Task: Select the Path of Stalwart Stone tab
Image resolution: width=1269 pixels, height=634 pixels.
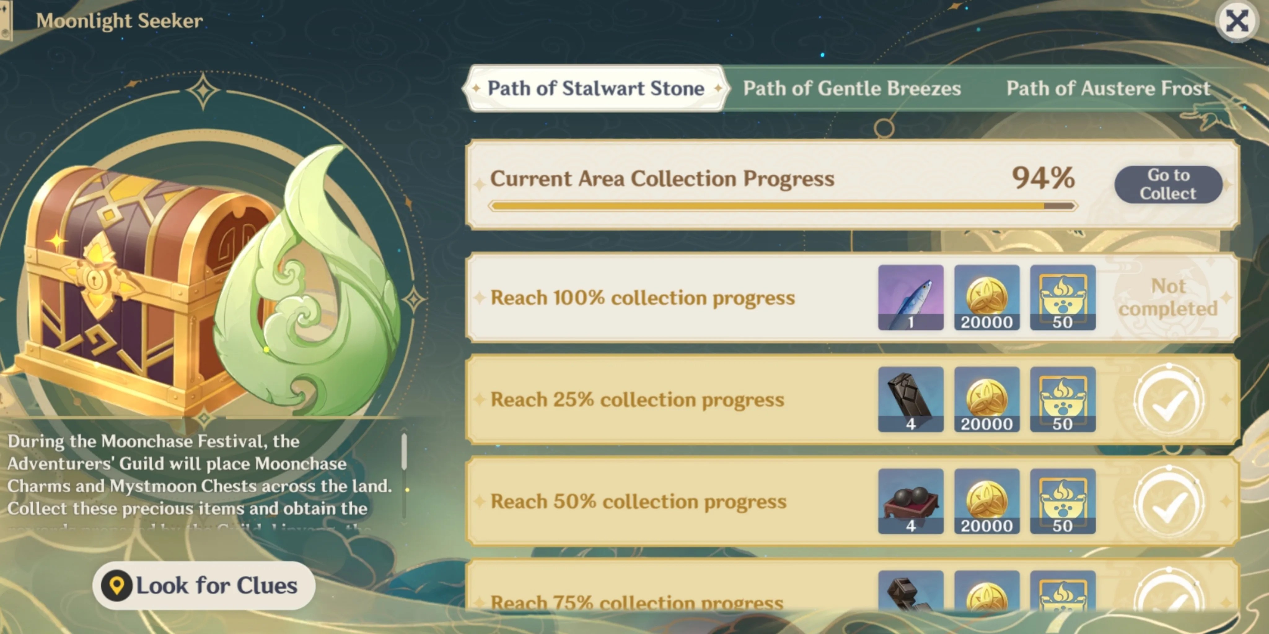Action: [x=595, y=89]
